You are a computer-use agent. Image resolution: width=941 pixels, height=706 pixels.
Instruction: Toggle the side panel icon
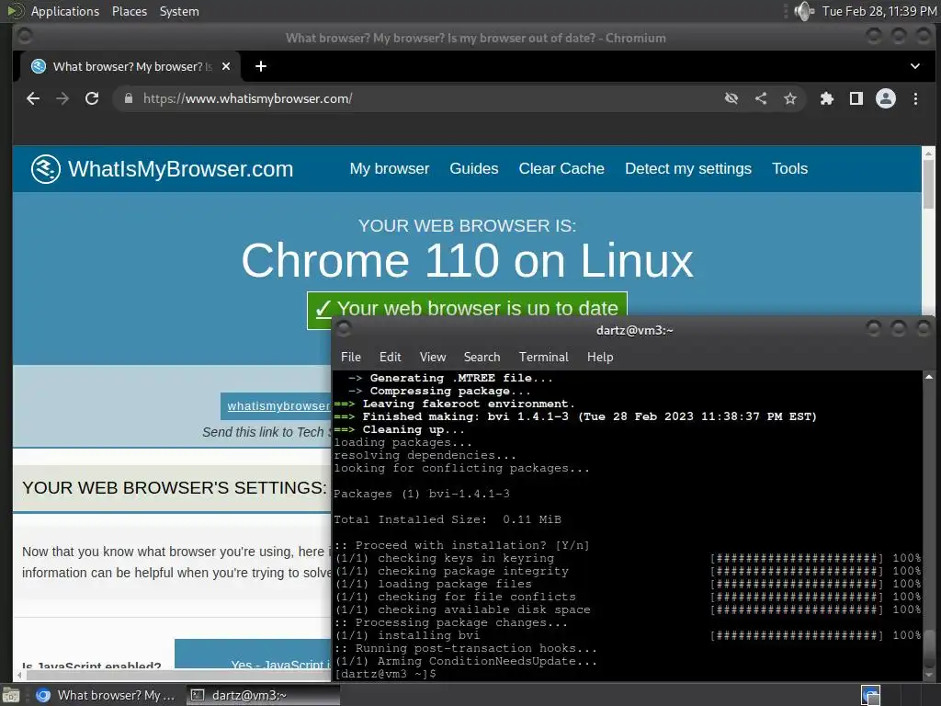click(856, 98)
